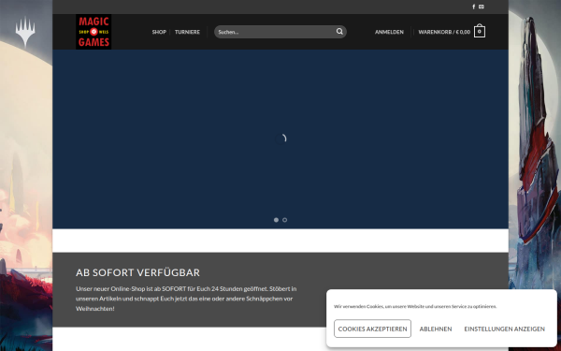Open the Warenkorb cart link
The height and width of the screenshot is (351, 561).
click(444, 32)
